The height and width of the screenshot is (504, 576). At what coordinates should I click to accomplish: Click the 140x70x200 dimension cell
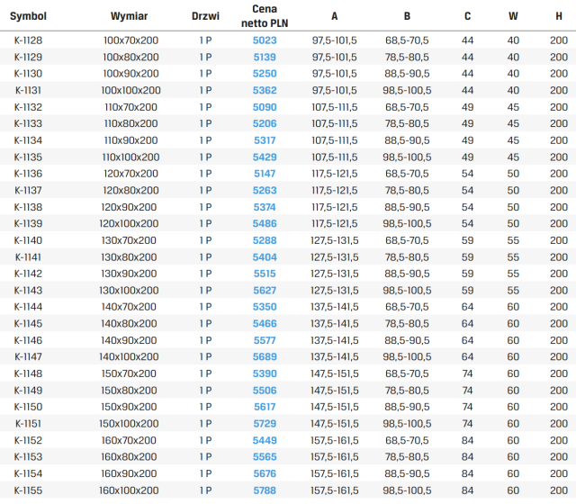129,307
